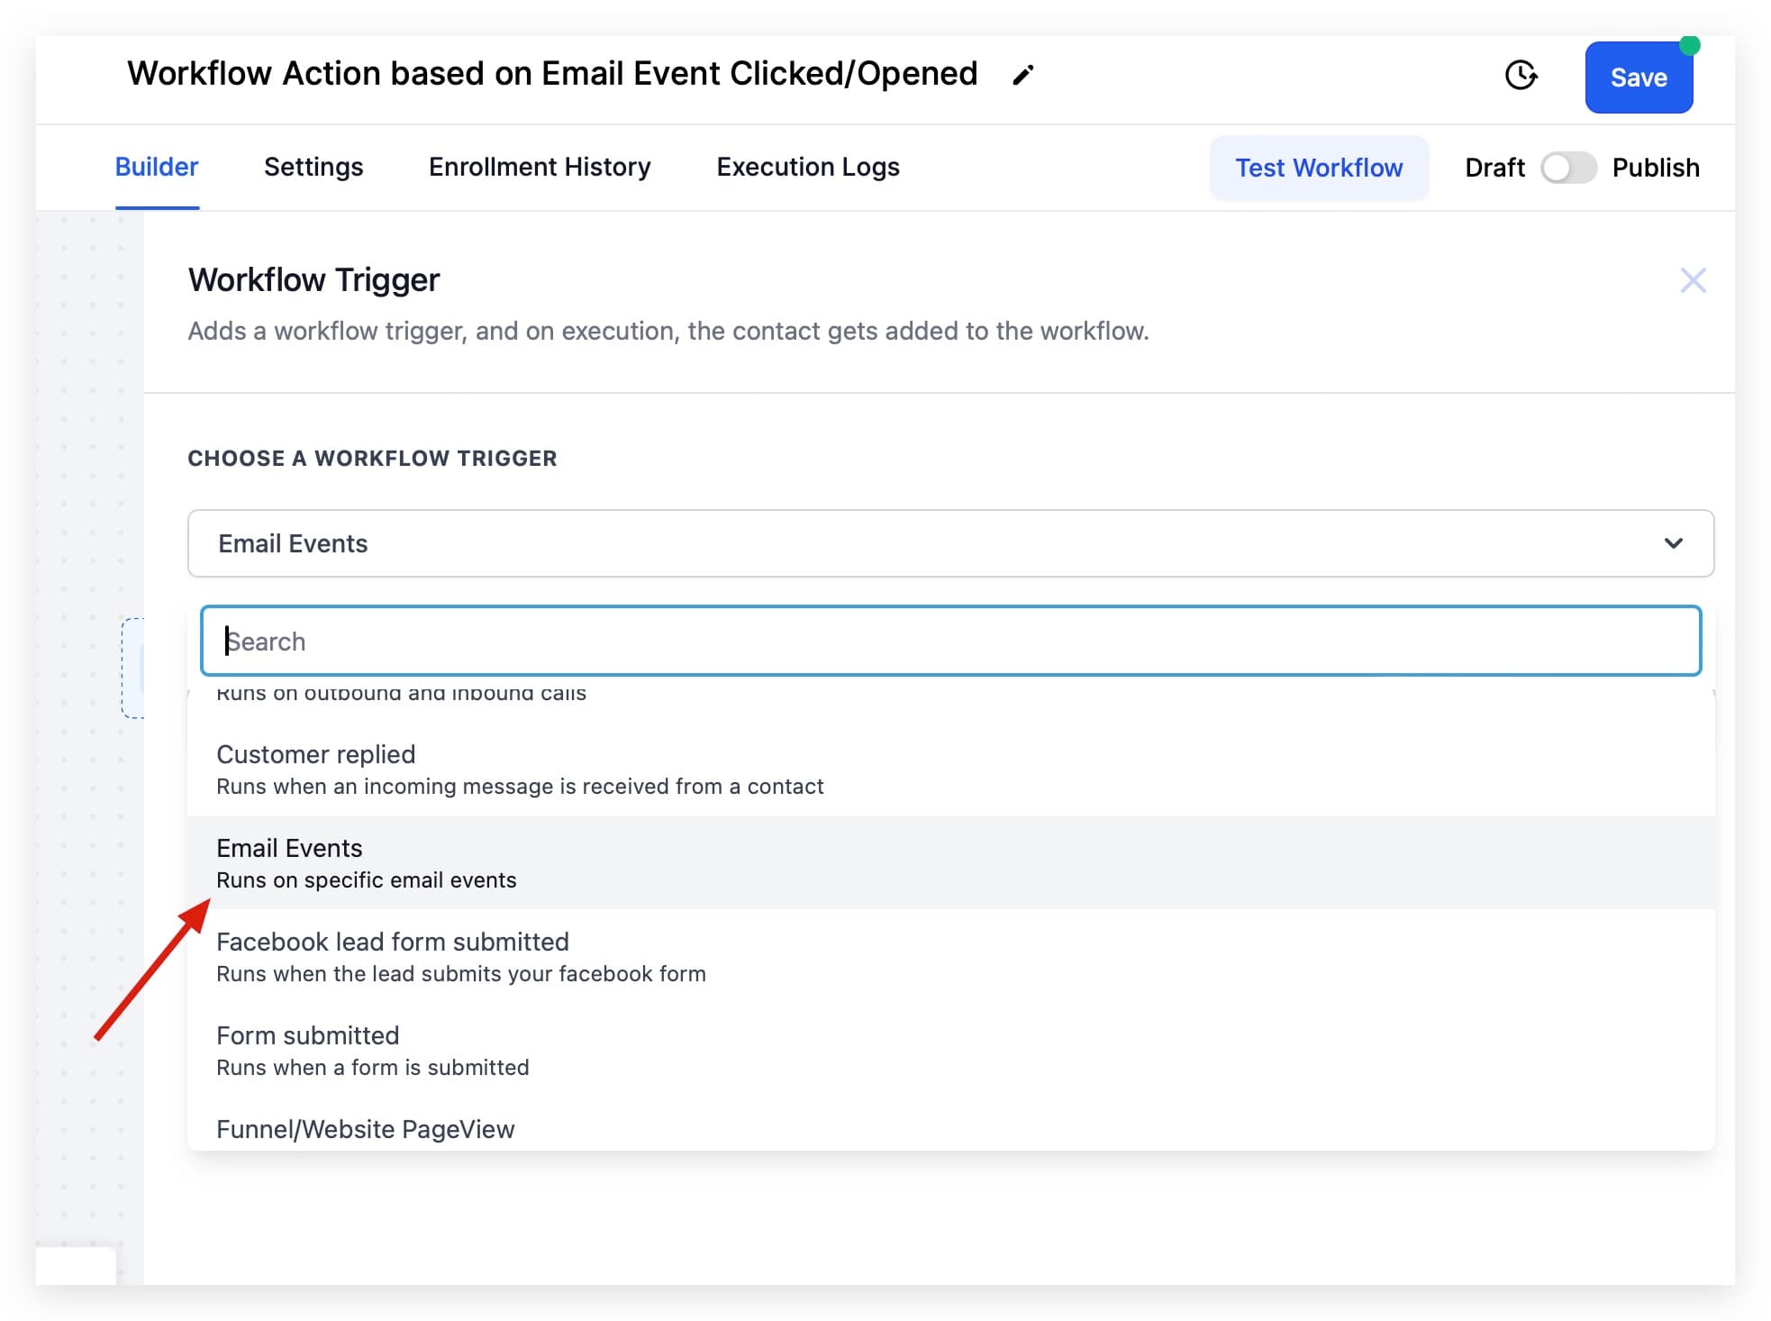Click the Save button
Screen dimensions: 1771x1321
pos(1639,77)
